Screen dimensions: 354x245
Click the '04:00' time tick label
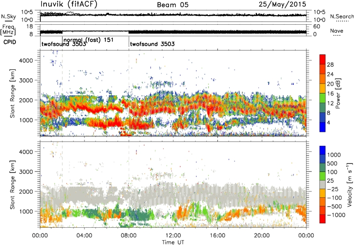85,236
